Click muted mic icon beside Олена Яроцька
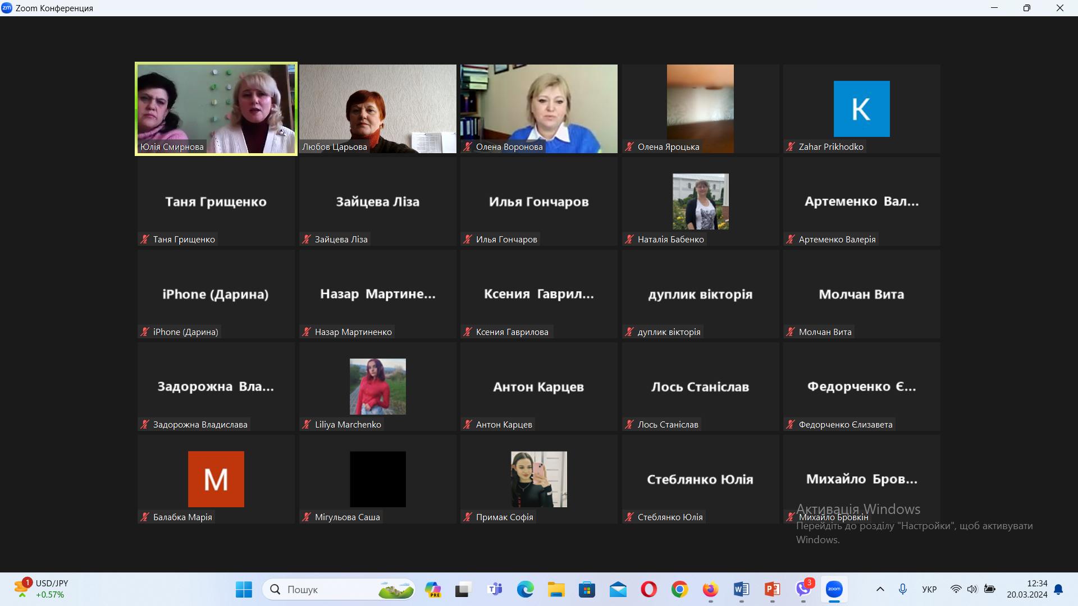Screen dimensions: 1078x606 629,147
